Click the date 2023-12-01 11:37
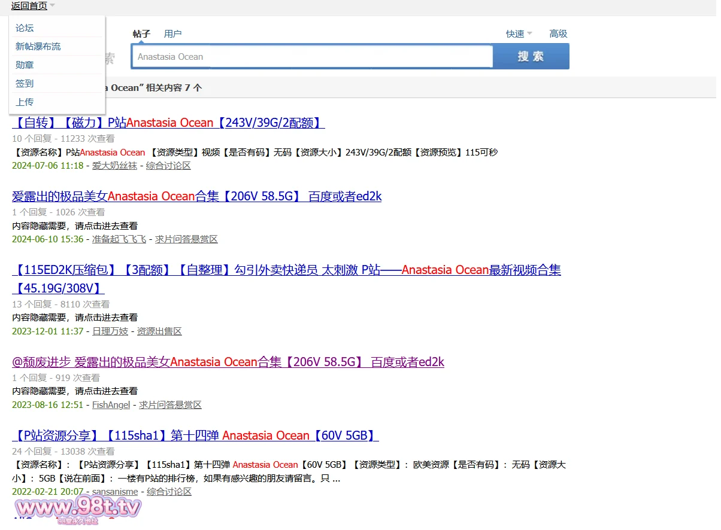 pos(47,331)
